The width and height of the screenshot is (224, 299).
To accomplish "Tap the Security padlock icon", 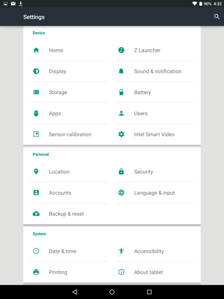I will (121, 171).
